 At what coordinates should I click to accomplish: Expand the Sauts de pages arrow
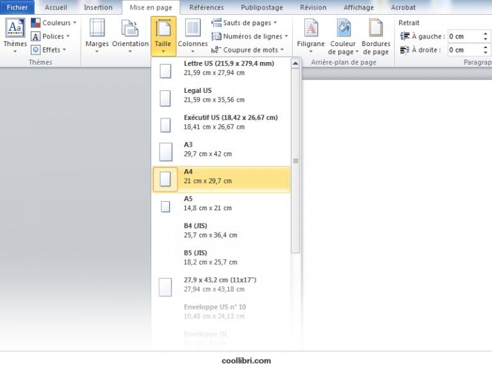click(x=275, y=22)
